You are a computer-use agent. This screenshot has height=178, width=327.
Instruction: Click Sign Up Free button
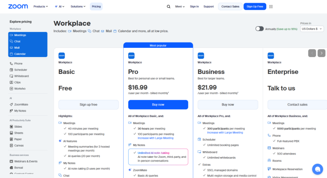click(x=255, y=6)
